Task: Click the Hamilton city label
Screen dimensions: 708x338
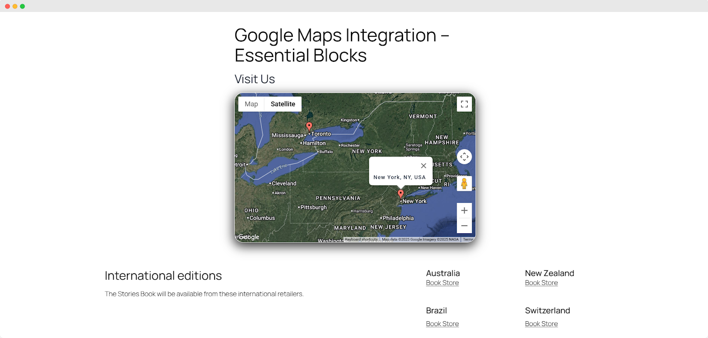Action: [x=314, y=143]
